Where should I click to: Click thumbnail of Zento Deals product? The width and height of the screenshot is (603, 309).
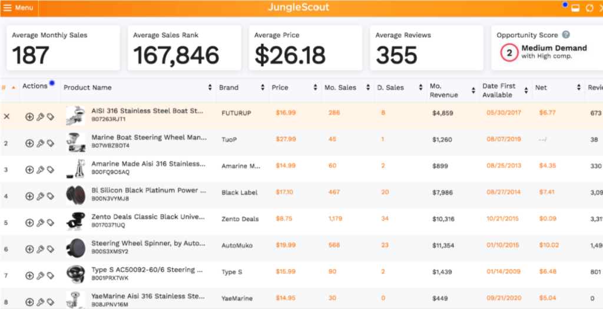click(x=75, y=222)
